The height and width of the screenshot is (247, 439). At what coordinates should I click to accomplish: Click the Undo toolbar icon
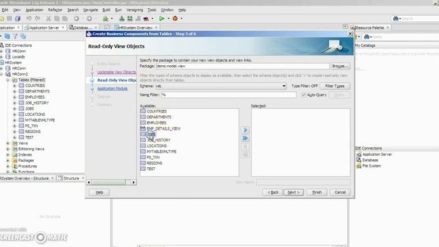tap(29, 19)
